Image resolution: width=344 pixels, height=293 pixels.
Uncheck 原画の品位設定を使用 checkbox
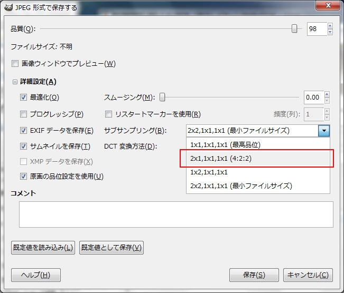[23, 176]
